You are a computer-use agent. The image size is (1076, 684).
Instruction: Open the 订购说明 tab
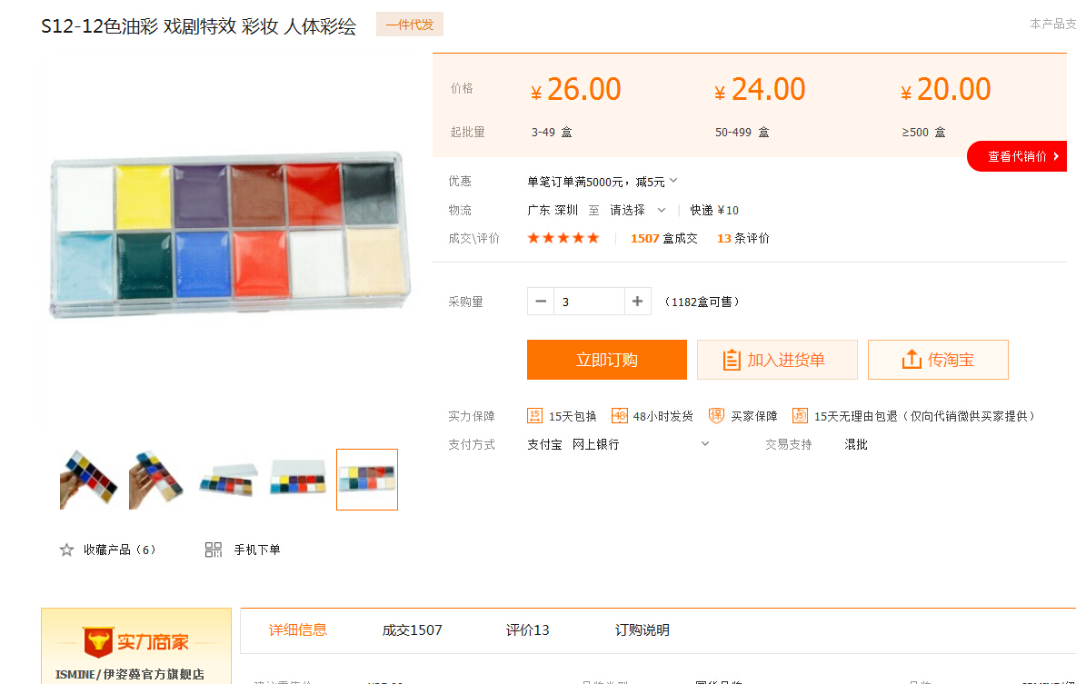642,629
